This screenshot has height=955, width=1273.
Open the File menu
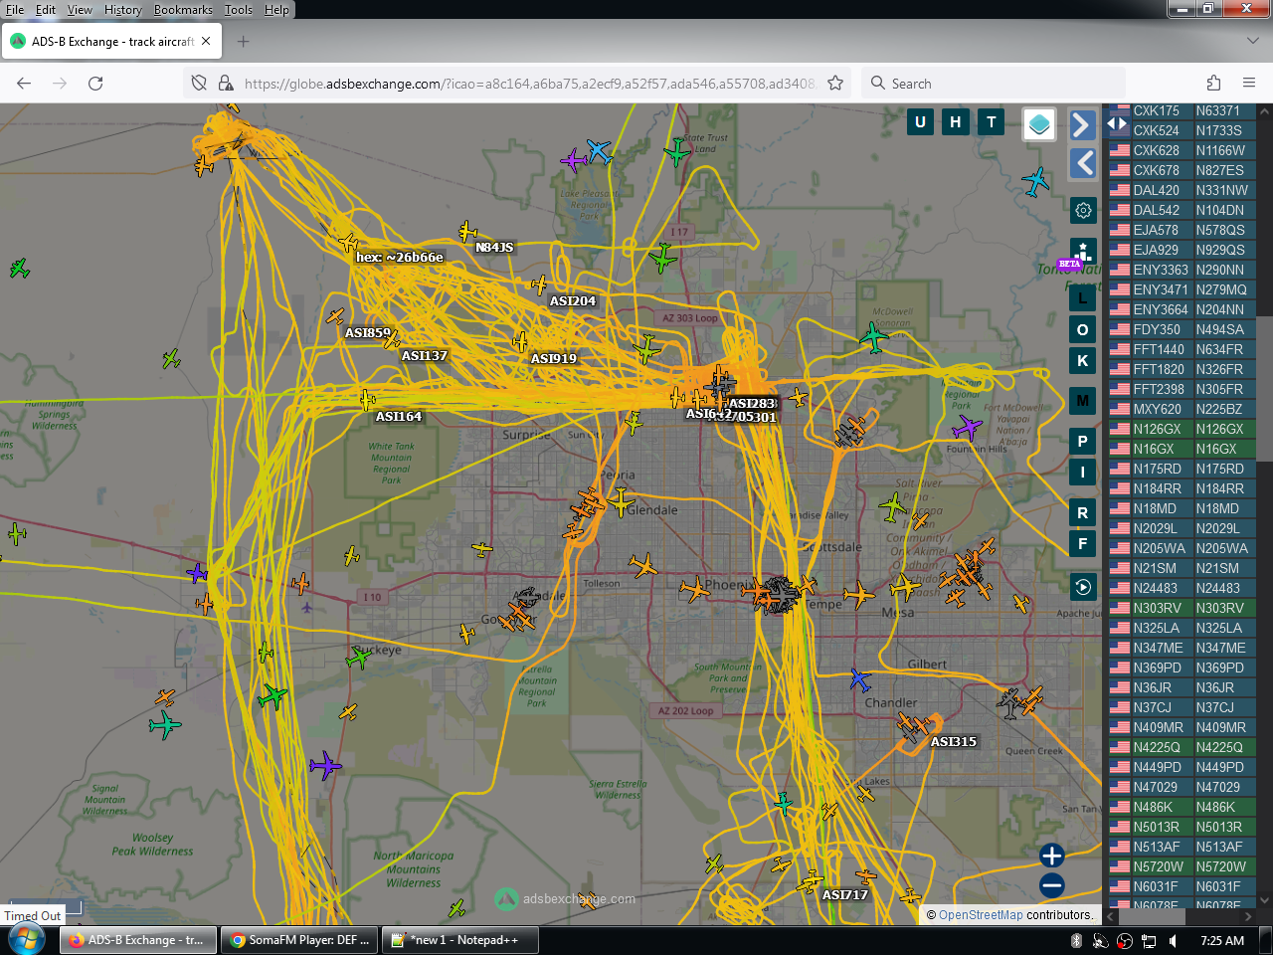coord(15,10)
